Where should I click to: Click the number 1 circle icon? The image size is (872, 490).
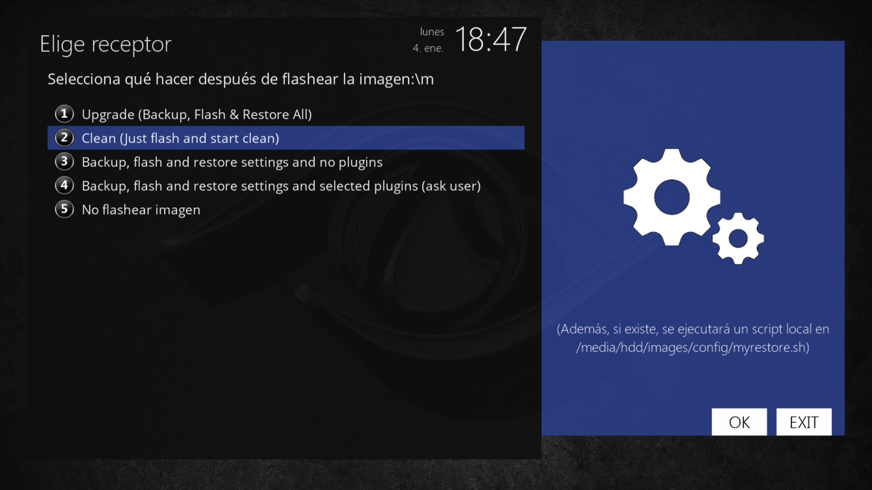pyautogui.click(x=64, y=114)
